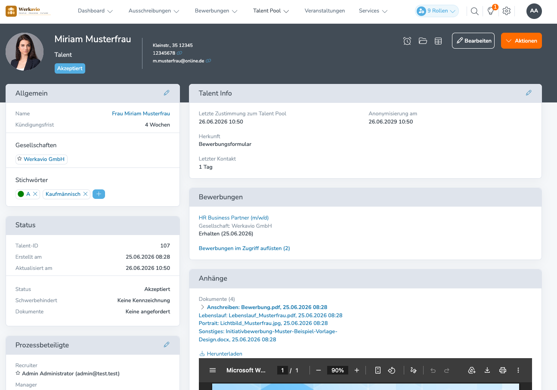Add a new Stichwort with plus button

coord(99,194)
